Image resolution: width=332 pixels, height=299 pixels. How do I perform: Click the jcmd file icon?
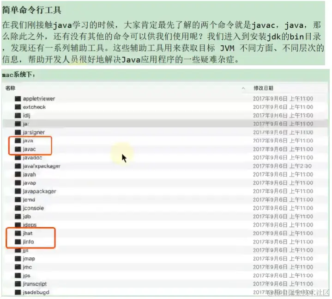point(18,199)
